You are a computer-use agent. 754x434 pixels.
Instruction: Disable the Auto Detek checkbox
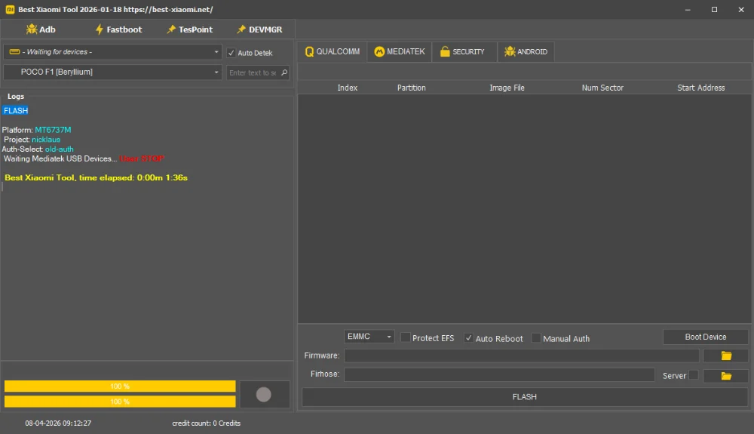231,53
